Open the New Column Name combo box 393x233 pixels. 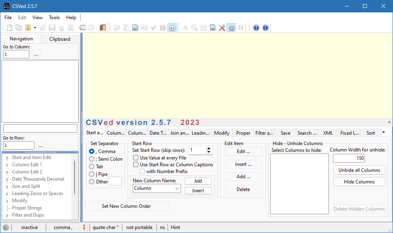point(177,188)
